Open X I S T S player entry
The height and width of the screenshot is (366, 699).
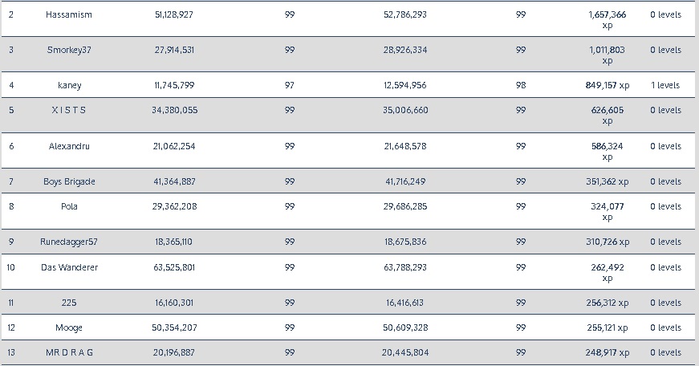coord(69,111)
